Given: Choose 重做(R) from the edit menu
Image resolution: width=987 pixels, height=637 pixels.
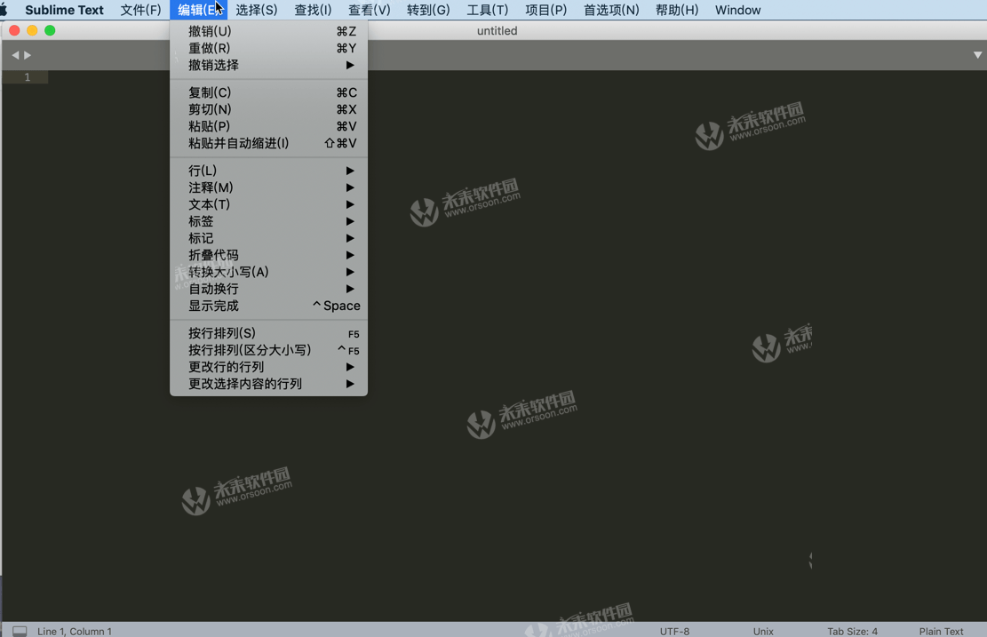Looking at the screenshot, I should pyautogui.click(x=269, y=48).
